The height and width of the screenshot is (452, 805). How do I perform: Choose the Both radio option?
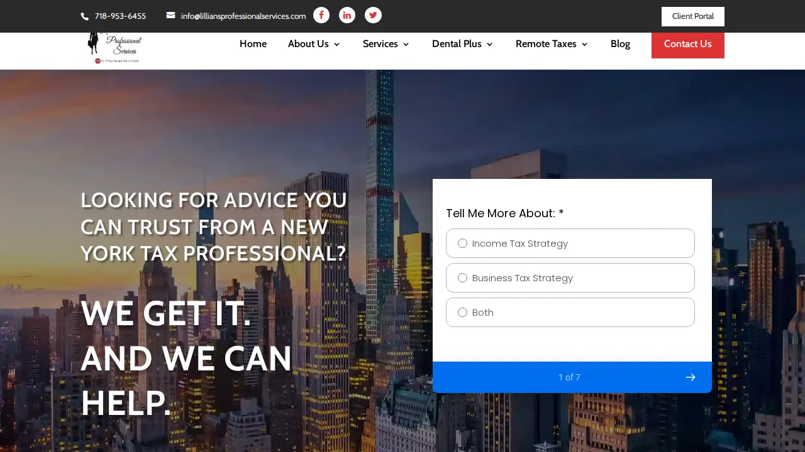(463, 313)
